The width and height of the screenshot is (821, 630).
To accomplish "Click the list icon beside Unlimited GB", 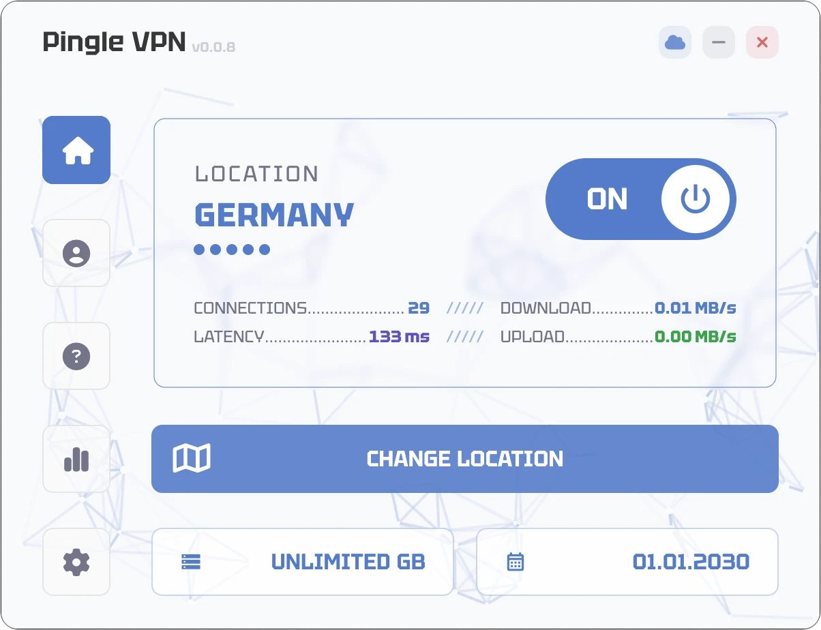I will coord(191,561).
